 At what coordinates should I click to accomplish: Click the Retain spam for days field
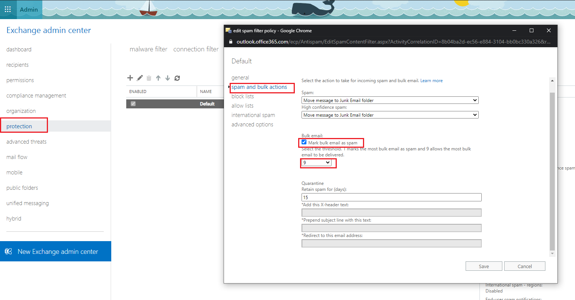click(x=391, y=197)
